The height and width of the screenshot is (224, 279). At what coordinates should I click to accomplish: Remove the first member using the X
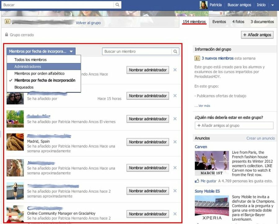[175, 70]
